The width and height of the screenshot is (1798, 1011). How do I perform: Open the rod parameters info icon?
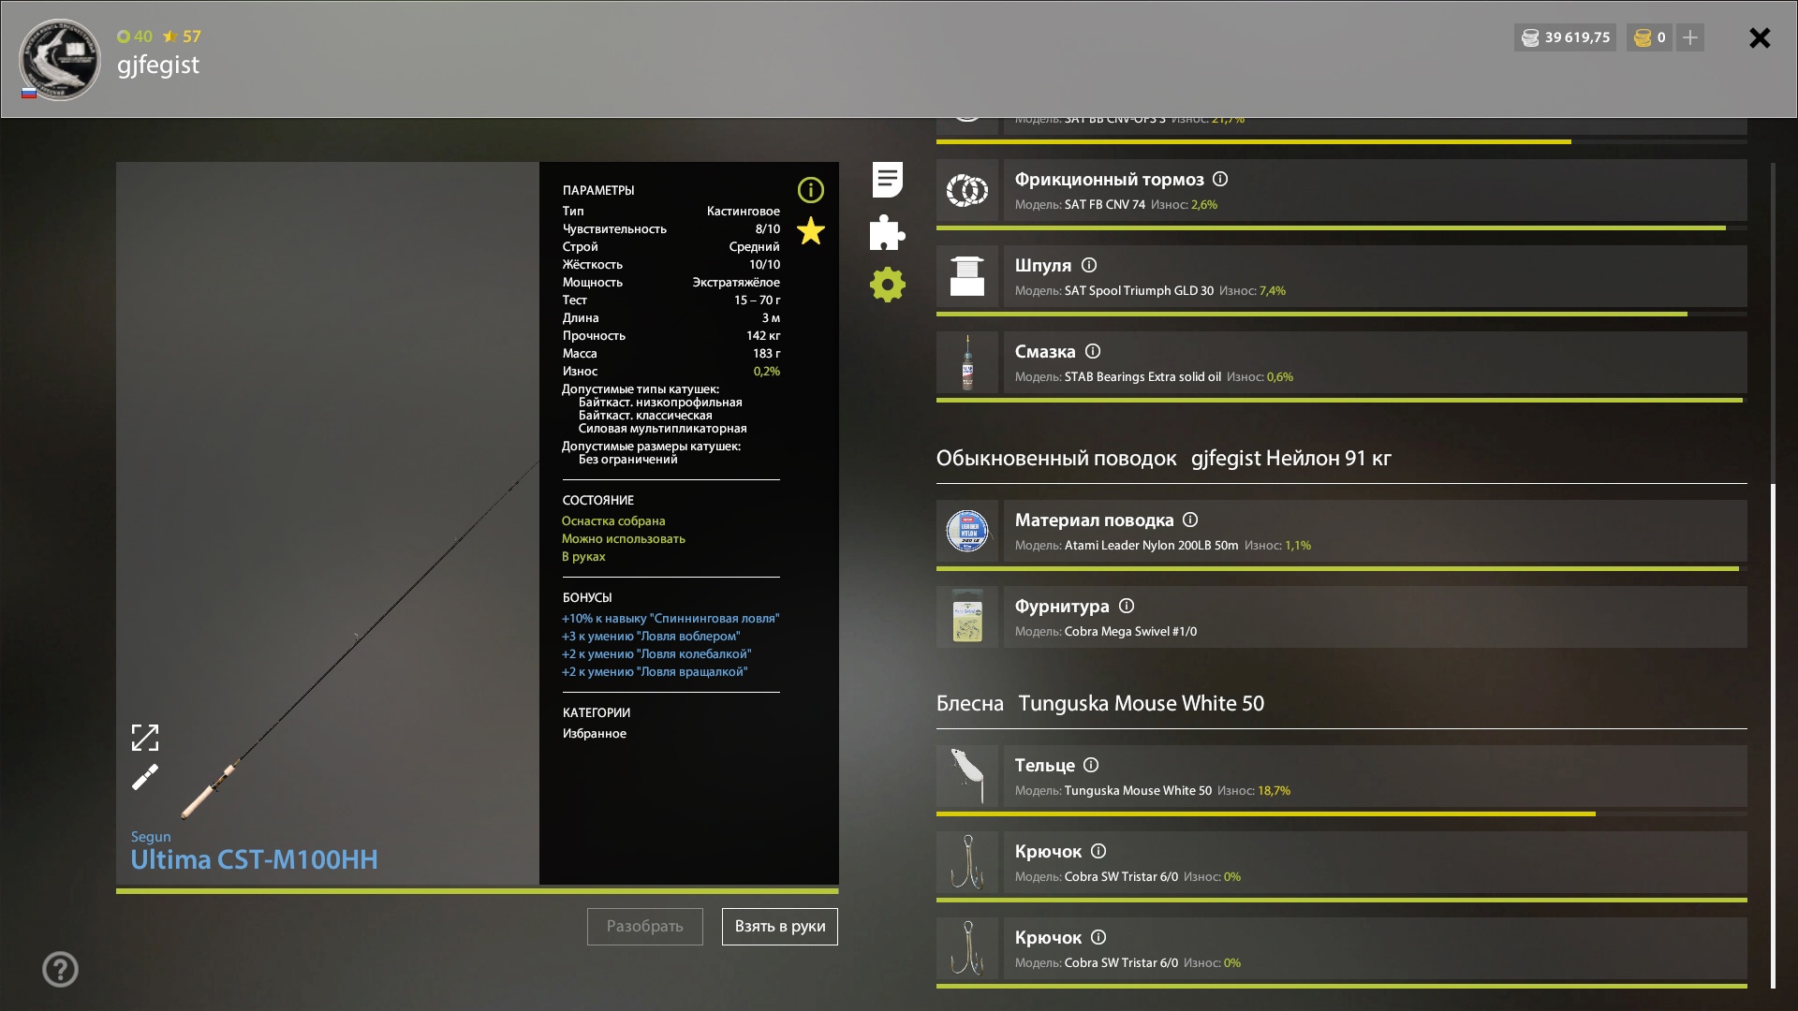click(810, 190)
